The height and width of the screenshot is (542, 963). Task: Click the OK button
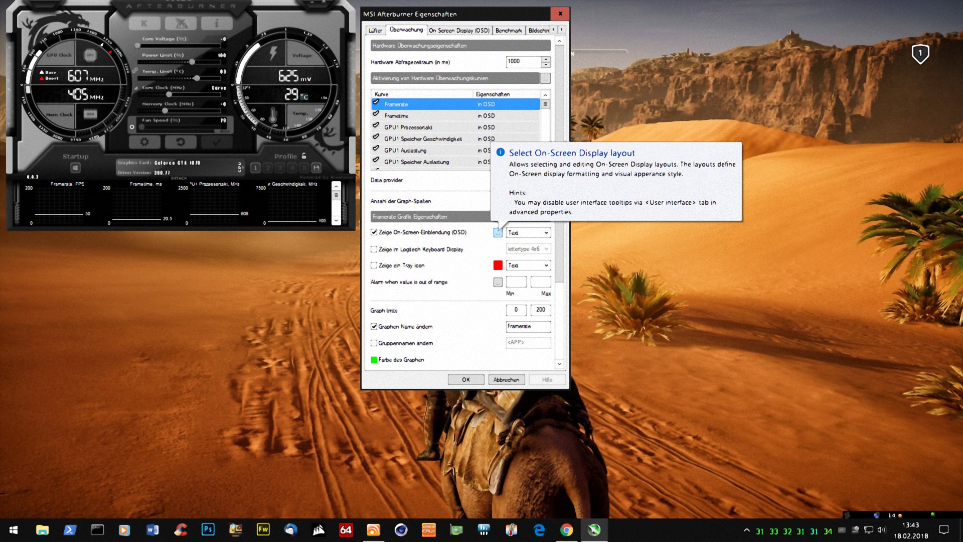[465, 380]
